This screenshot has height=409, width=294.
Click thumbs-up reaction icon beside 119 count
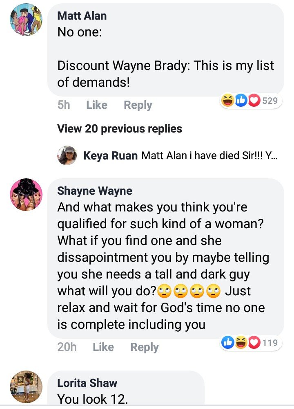click(x=228, y=343)
